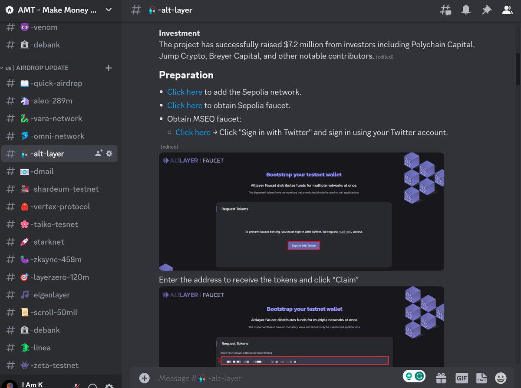Image resolution: width=521 pixels, height=388 pixels.
Task: Click the Grammarly G icon
Action: coord(419,376)
